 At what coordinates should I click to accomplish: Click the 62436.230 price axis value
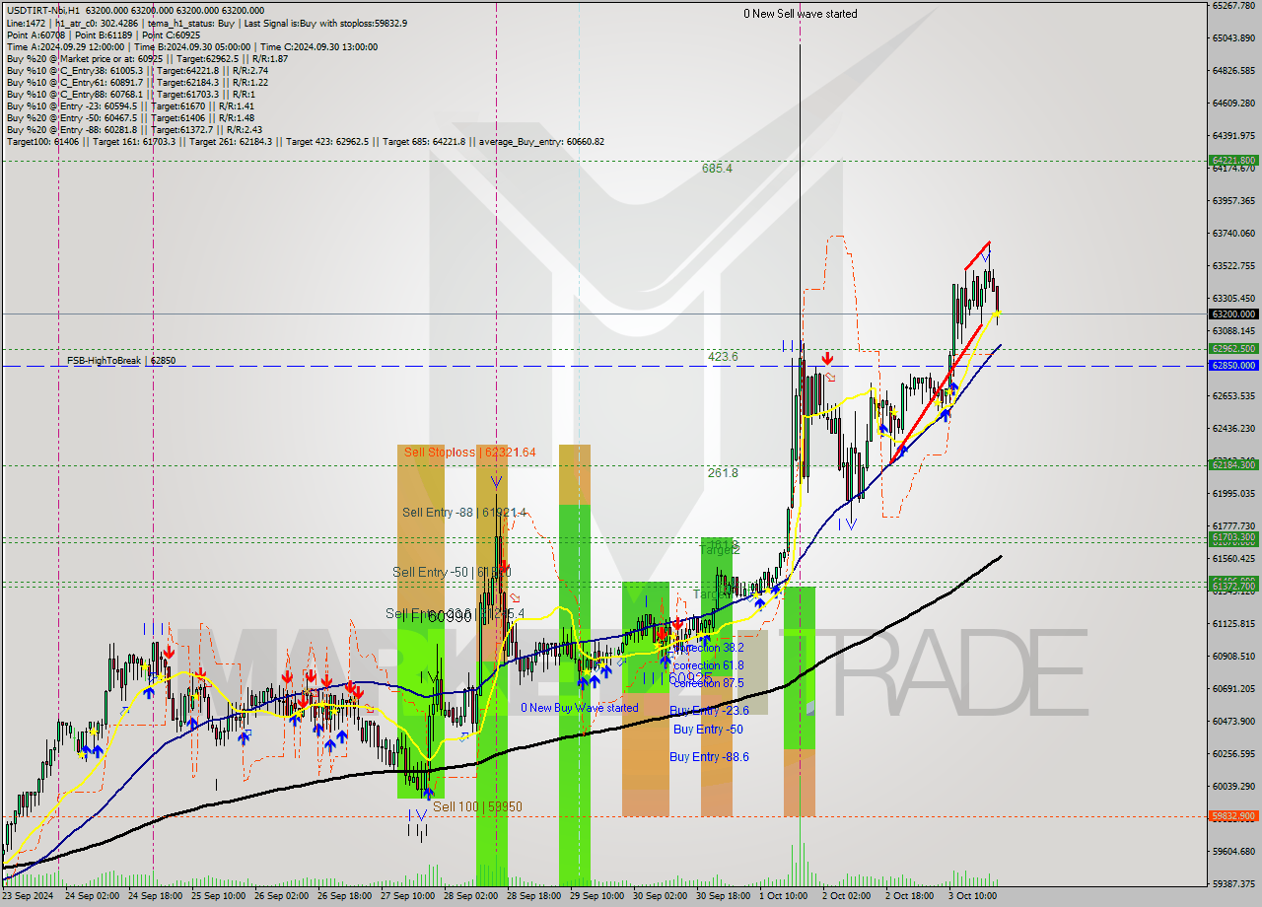tap(1234, 428)
